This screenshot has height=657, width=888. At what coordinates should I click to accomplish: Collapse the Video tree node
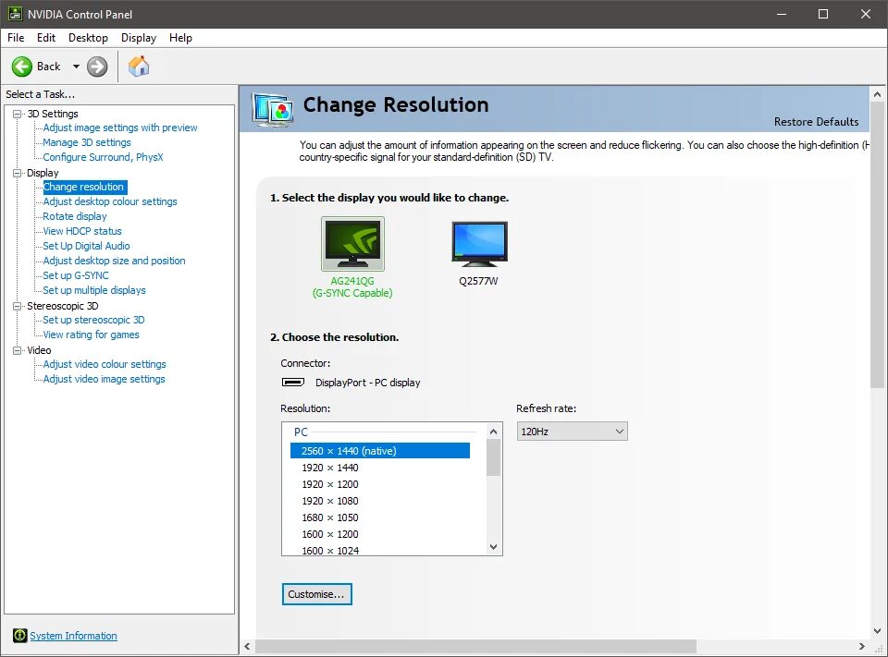pos(17,350)
